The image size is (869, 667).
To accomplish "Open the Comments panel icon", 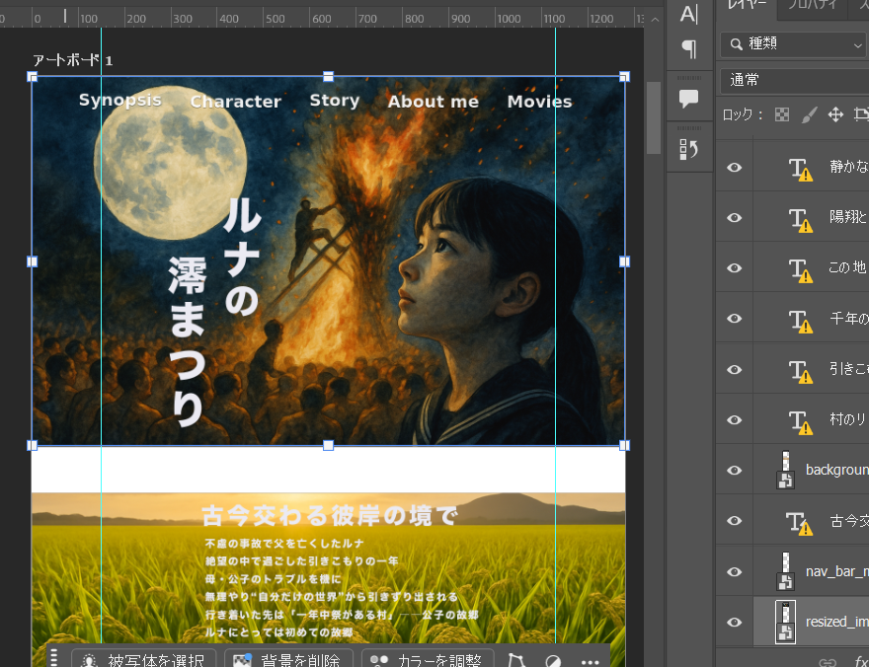I will pos(689,99).
